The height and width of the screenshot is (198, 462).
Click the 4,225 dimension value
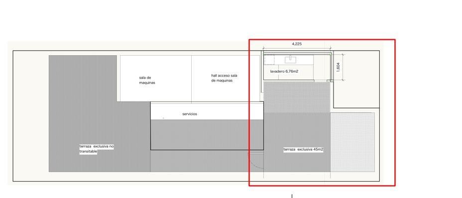pyautogui.click(x=297, y=44)
